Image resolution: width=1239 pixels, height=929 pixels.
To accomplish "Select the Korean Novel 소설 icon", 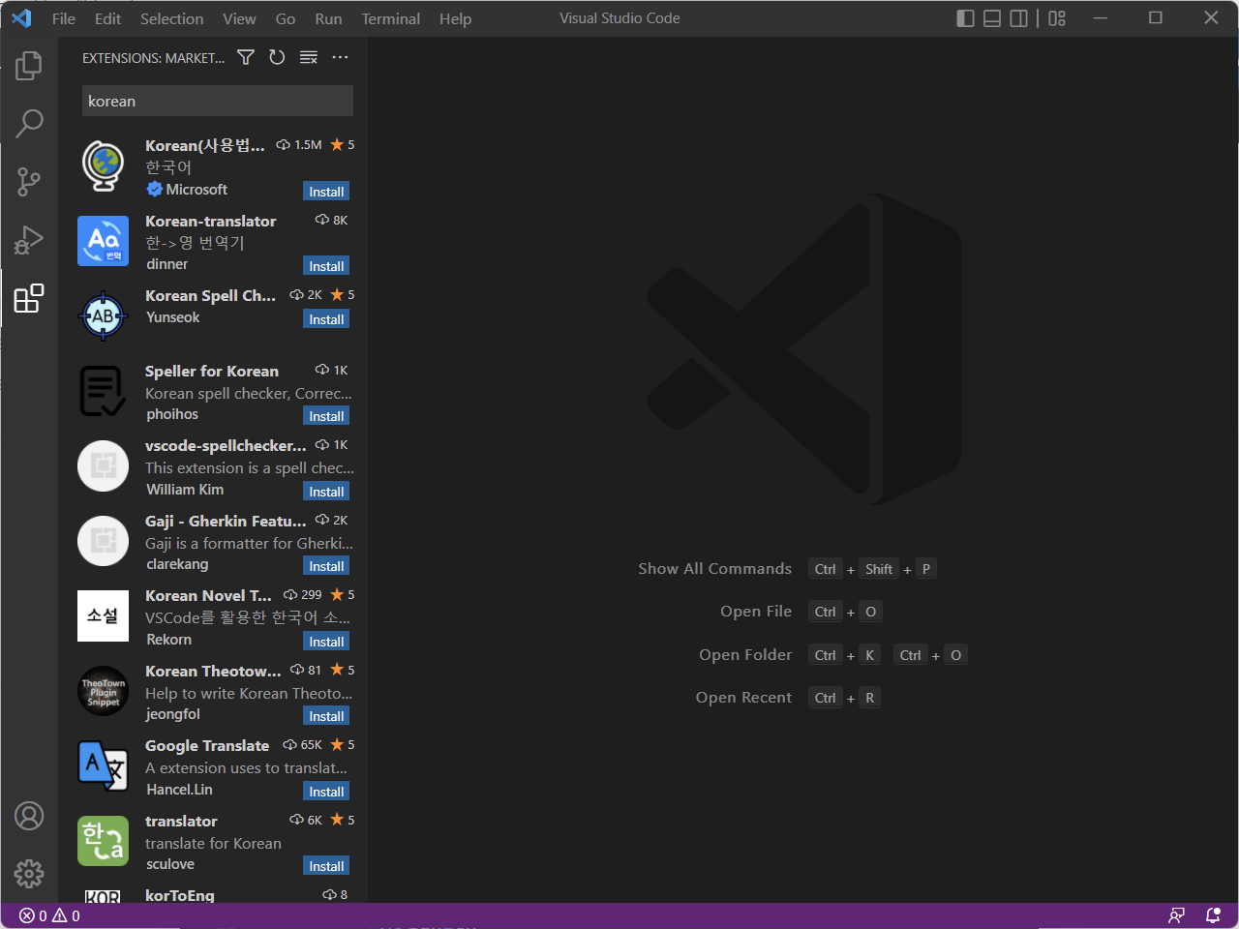I will point(103,615).
